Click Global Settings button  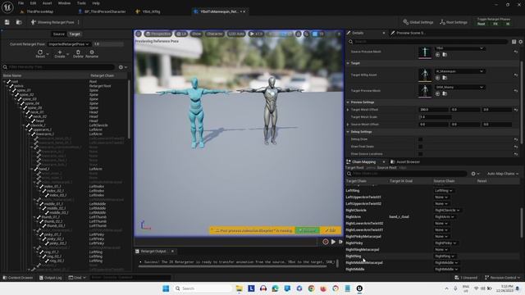418,22
